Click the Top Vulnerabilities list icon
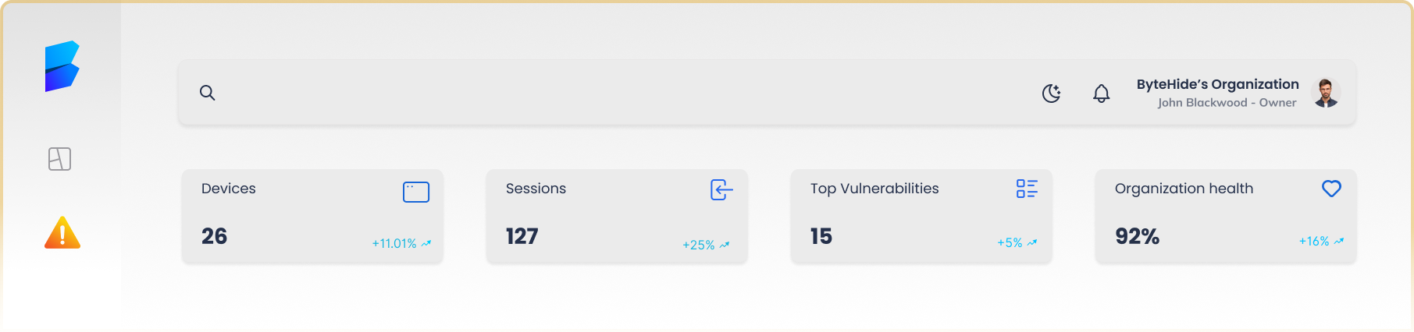The image size is (1414, 332). (1027, 189)
